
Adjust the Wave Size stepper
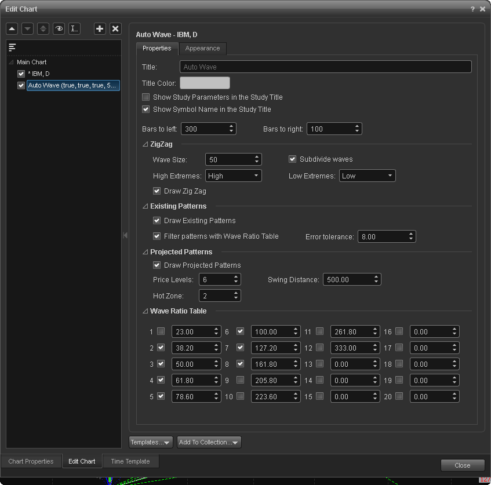(x=257, y=159)
